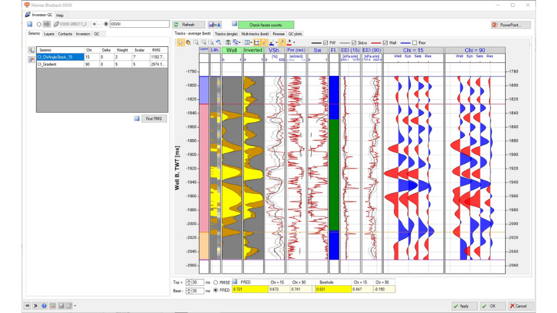Click the PowerPoint export icon button
The height and width of the screenshot is (313, 557).
point(511,25)
